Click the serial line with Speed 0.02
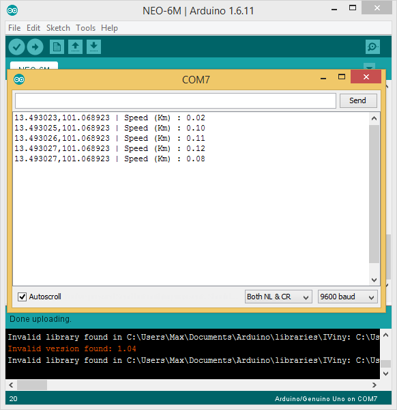This screenshot has width=397, height=410. click(110, 118)
